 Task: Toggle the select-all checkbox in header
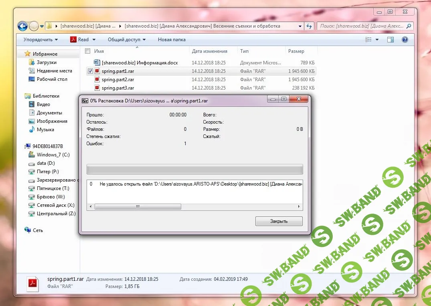click(x=88, y=51)
